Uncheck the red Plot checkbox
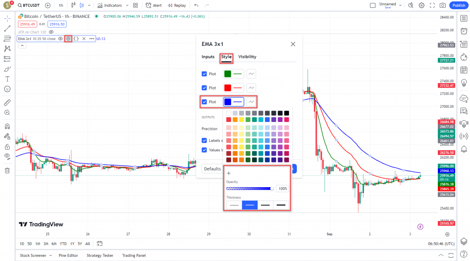470x261 pixels. coord(204,88)
